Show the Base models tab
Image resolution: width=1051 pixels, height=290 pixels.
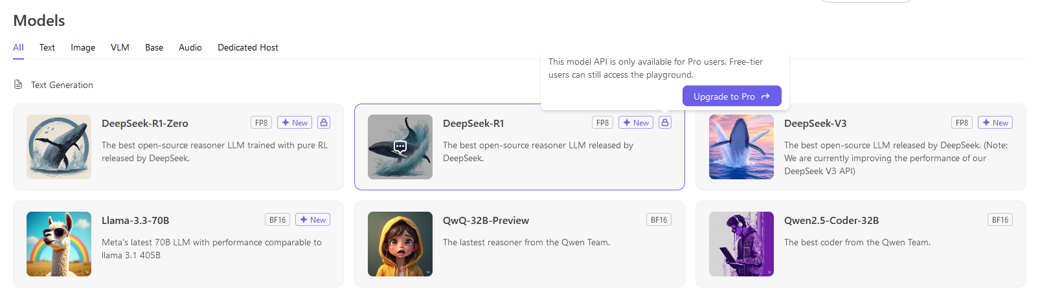click(x=154, y=47)
